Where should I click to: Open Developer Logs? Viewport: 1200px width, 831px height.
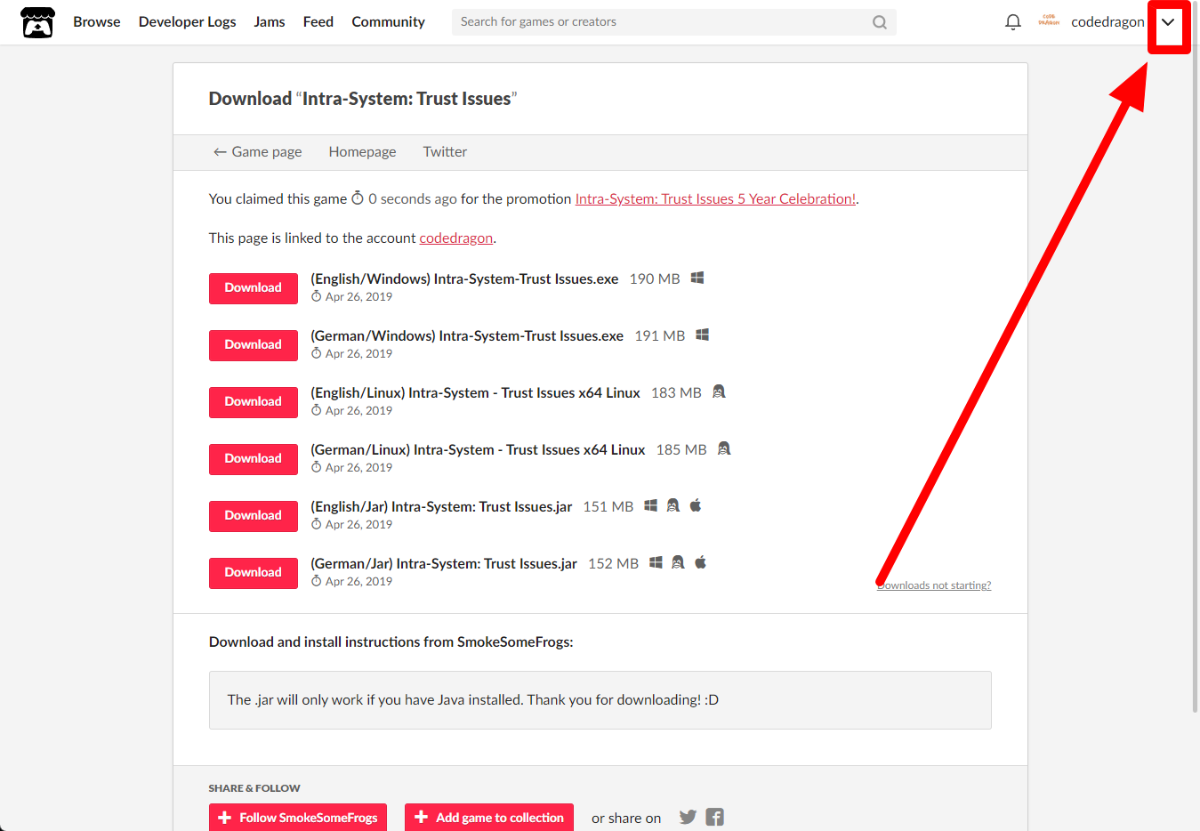(187, 21)
